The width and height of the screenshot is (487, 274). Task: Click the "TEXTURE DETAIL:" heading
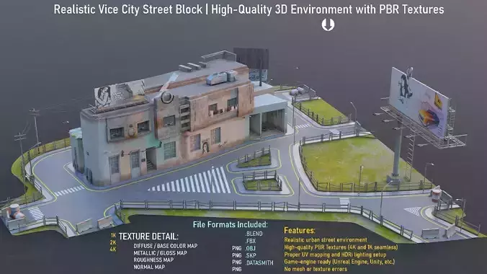pos(148,237)
